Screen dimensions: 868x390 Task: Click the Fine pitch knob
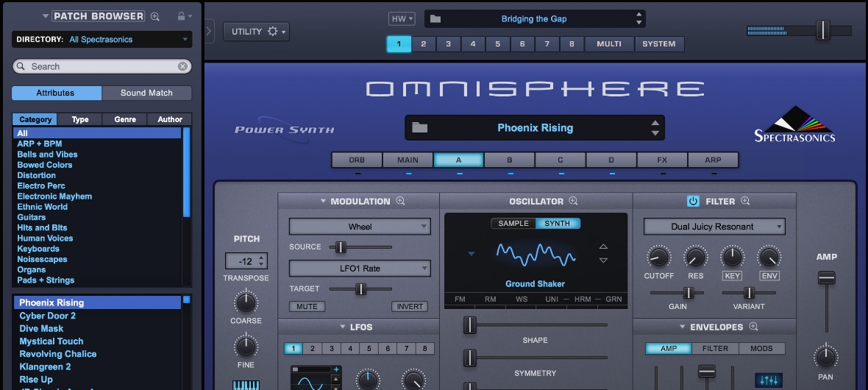click(x=246, y=347)
